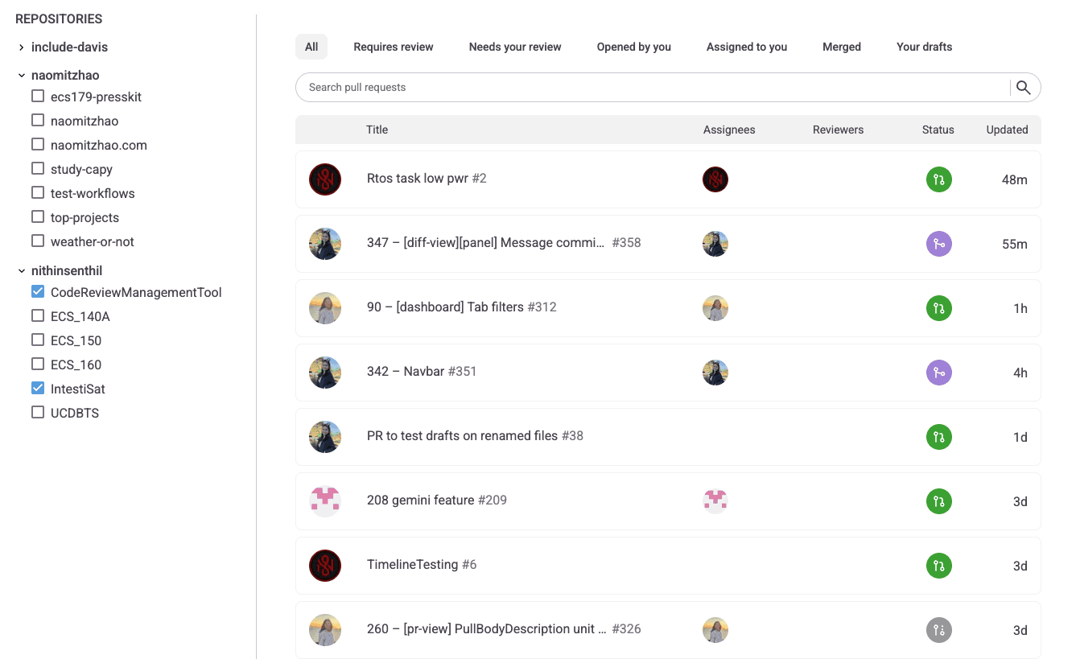The width and height of the screenshot is (1080, 659).
Task: Open pull request 260 PullBodyDescription unit
Action: coord(504,629)
